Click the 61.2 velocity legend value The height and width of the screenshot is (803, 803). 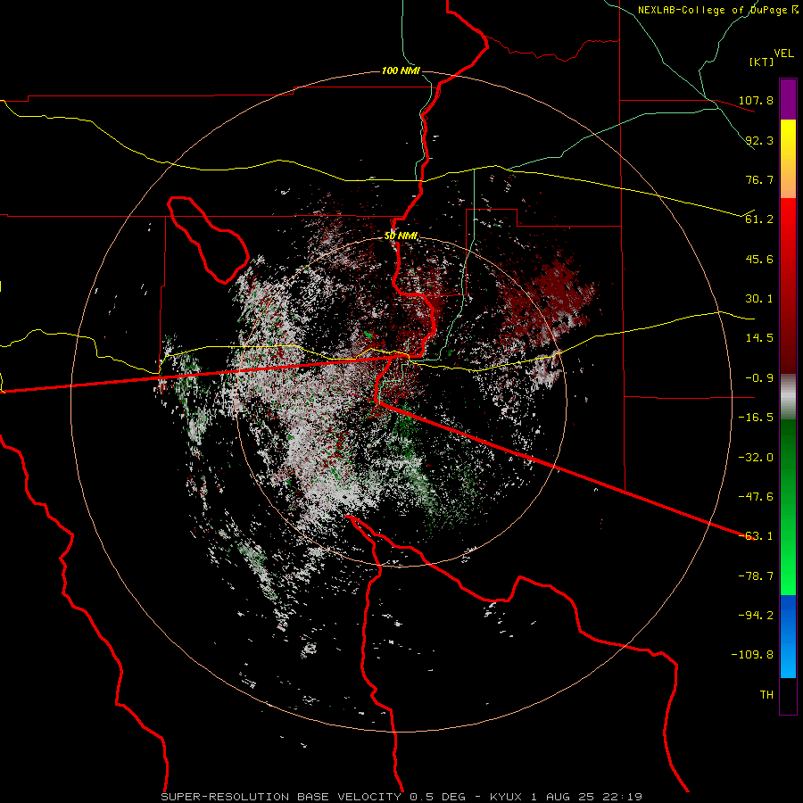click(759, 219)
